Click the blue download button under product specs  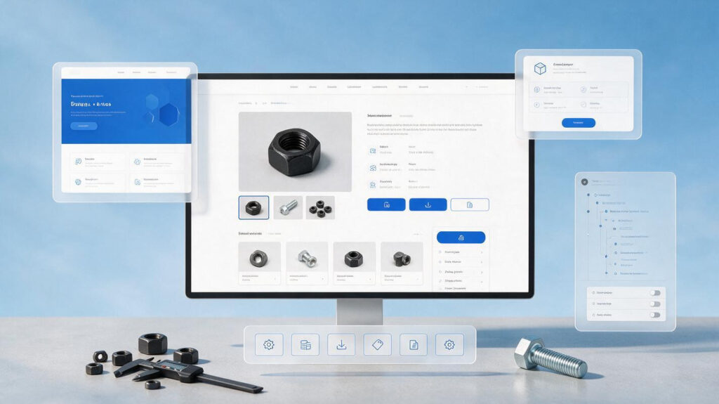click(428, 204)
